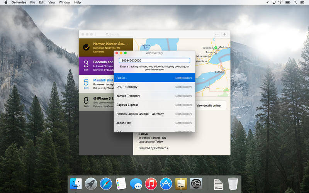Click the checkmark icon on Harman Kardon delivery
The image size is (309, 193).
[x=86, y=47]
